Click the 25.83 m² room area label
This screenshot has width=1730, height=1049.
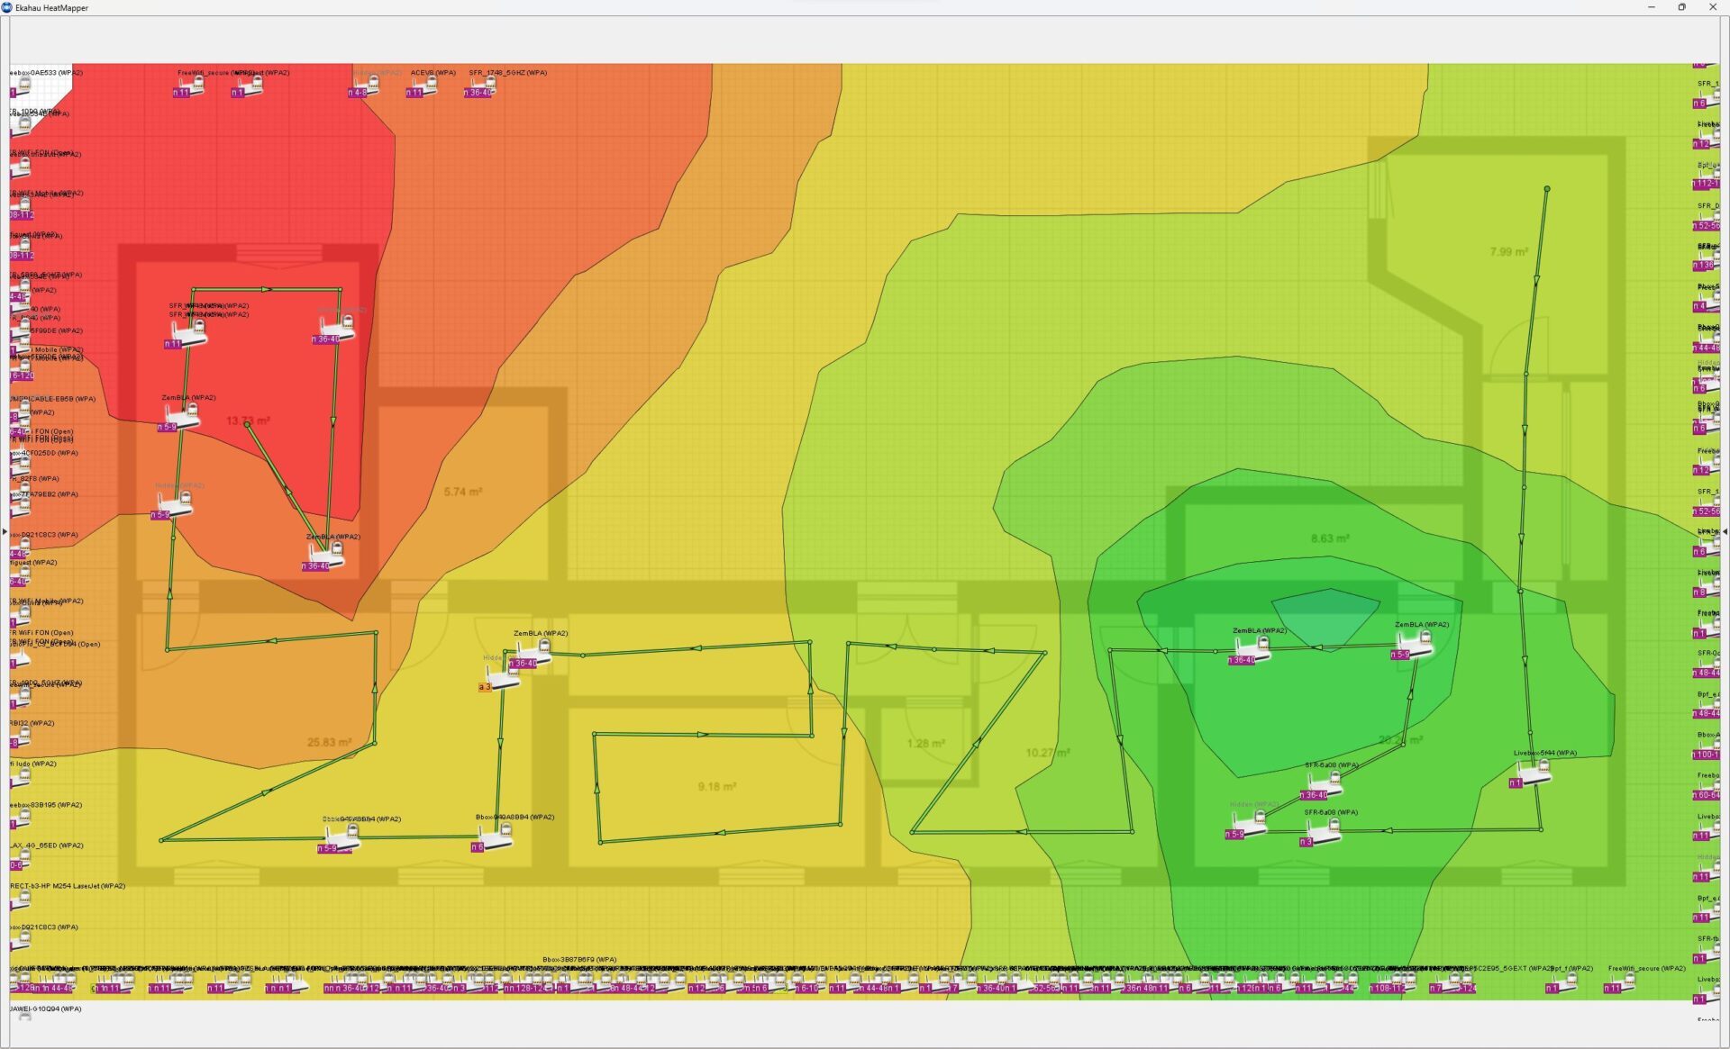[329, 742]
